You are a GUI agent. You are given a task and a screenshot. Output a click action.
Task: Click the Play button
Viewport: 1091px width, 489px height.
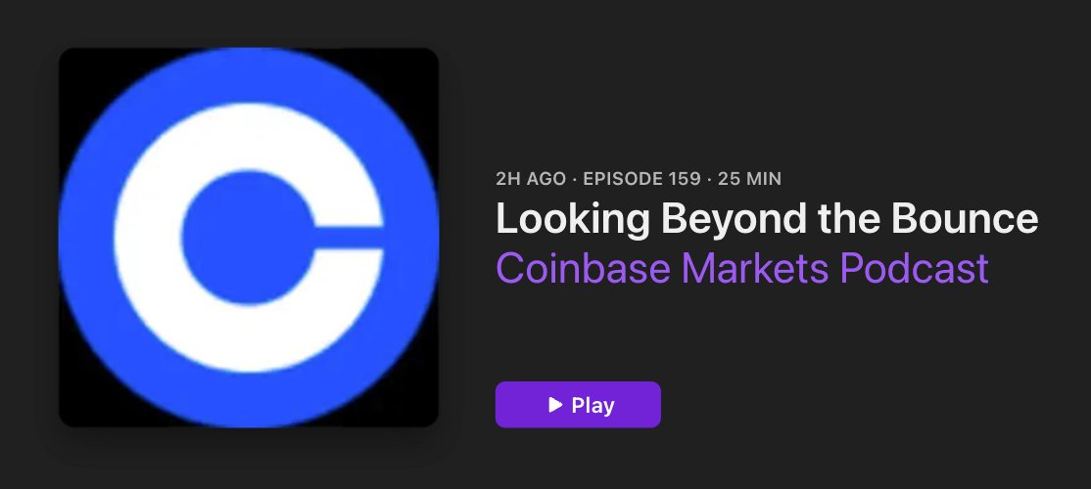point(578,404)
